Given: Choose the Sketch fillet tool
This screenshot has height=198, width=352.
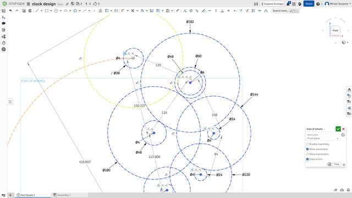Looking at the screenshot, I should pyautogui.click(x=123, y=10).
